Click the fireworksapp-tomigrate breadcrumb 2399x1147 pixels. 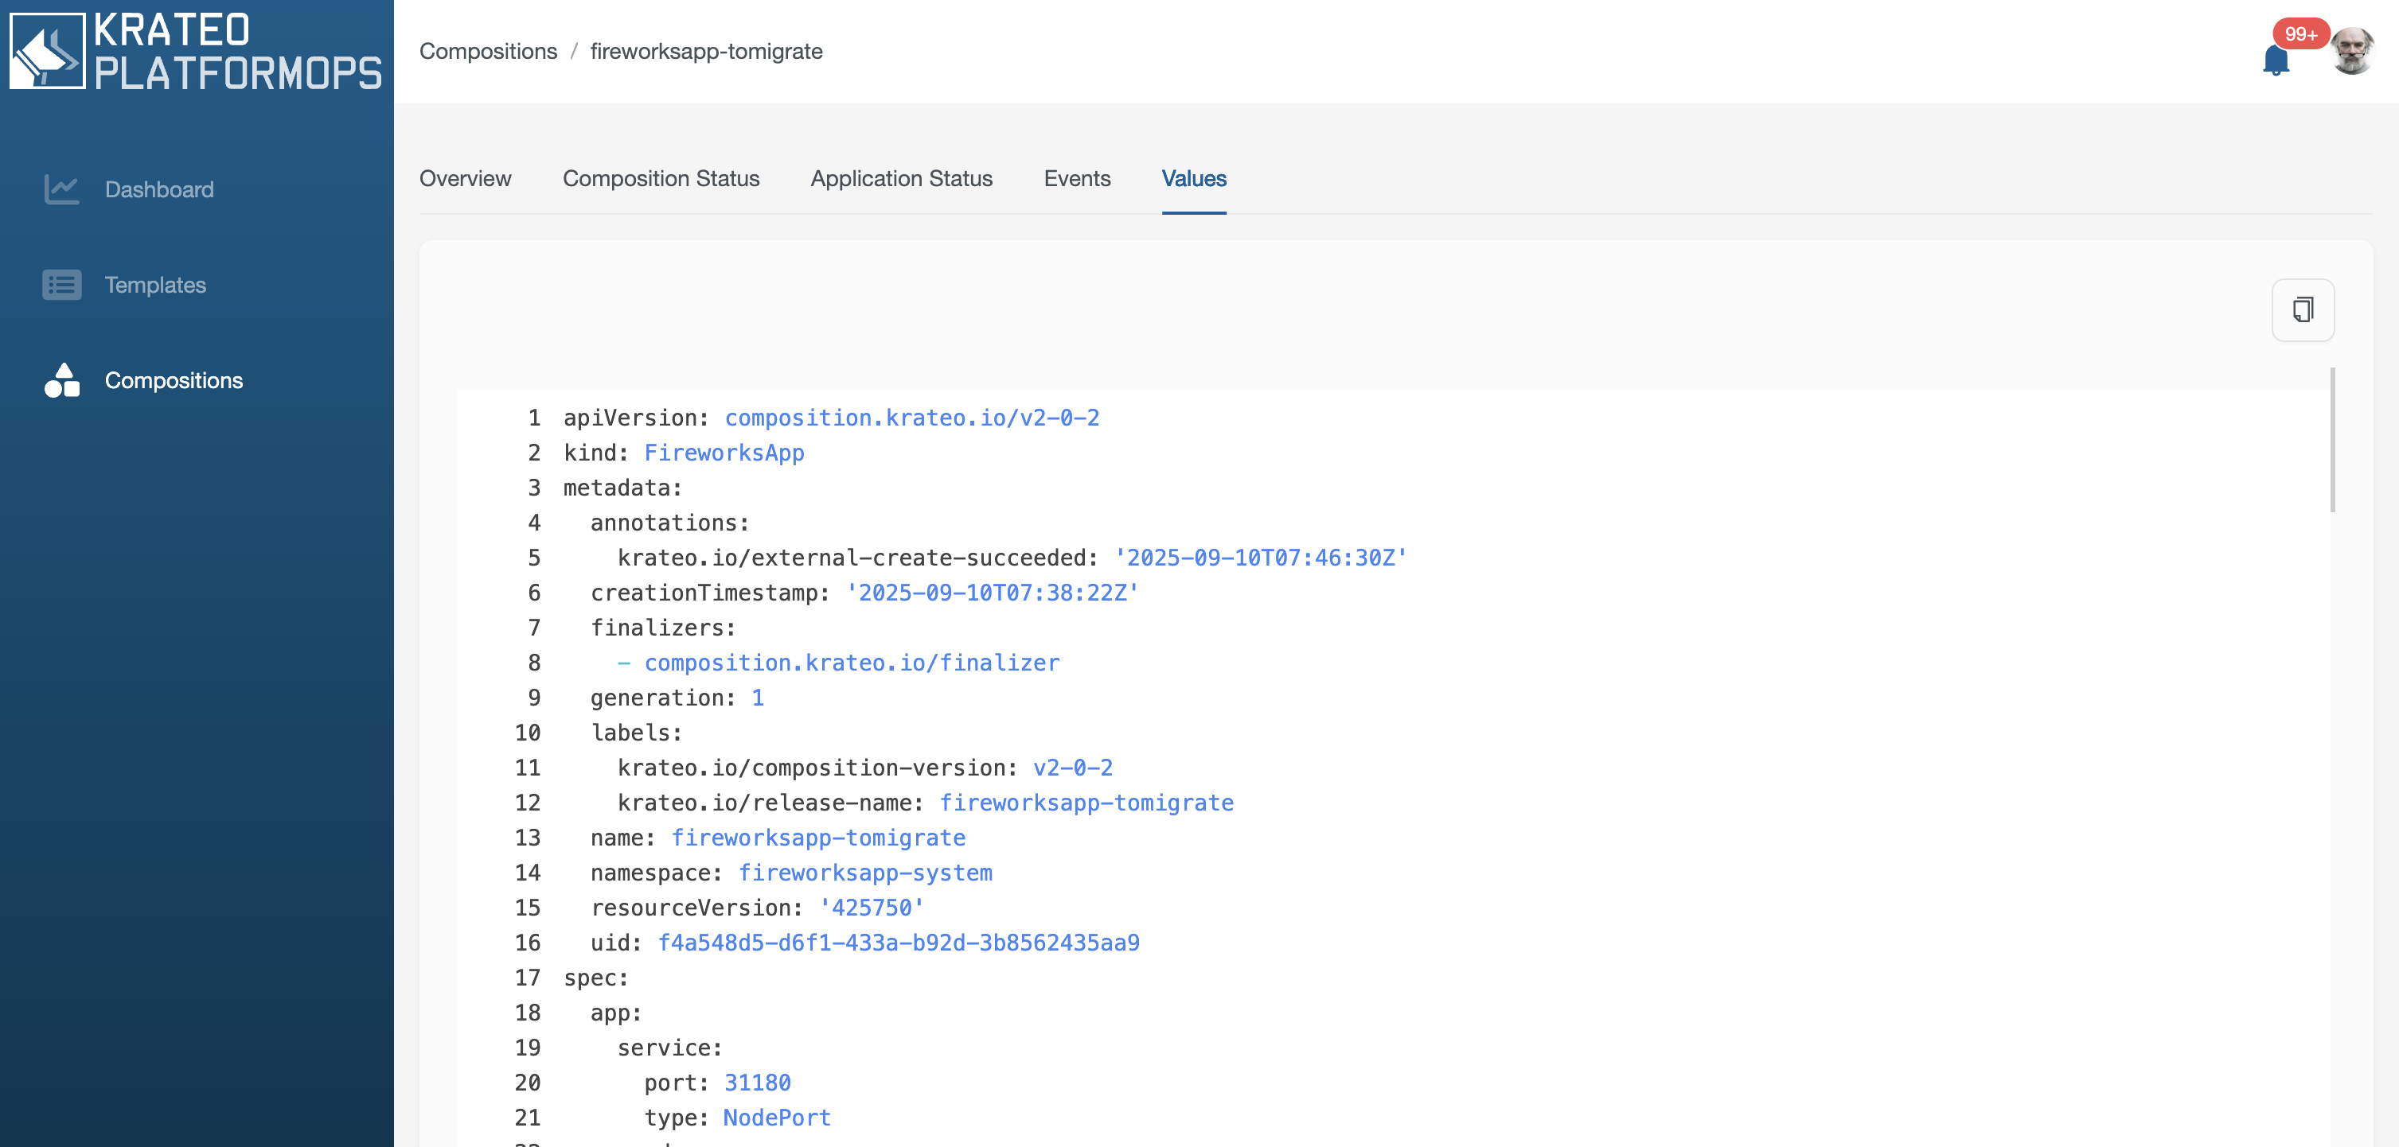pyautogui.click(x=706, y=51)
